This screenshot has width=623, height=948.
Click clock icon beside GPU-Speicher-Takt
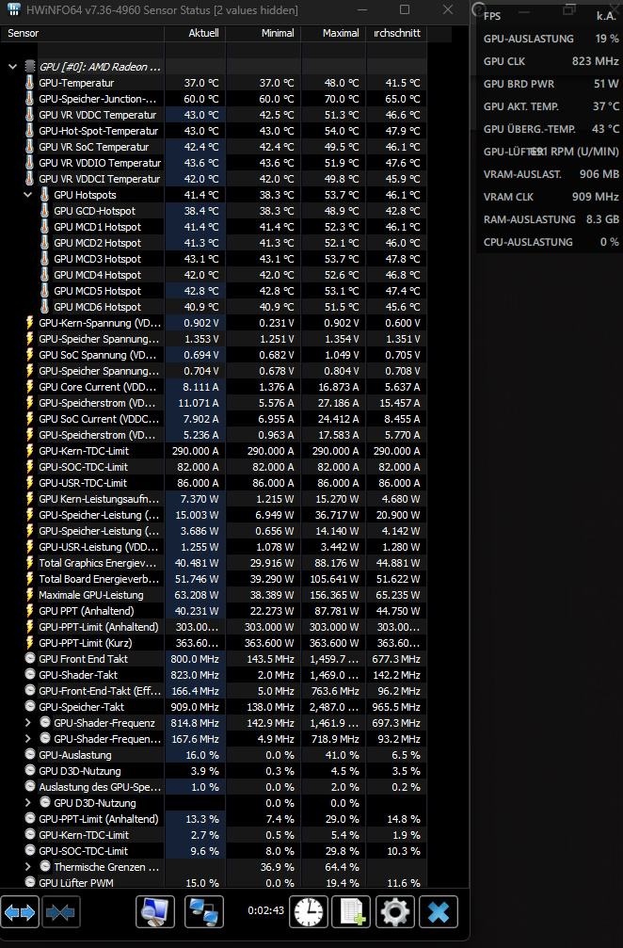[30, 706]
